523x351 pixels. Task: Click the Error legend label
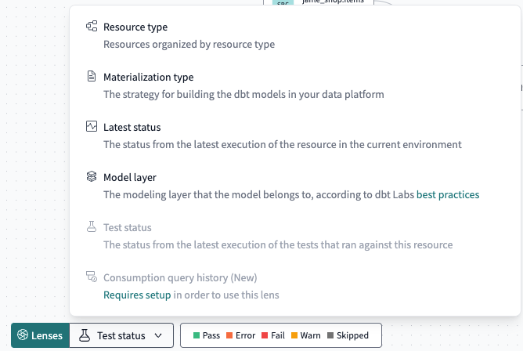(x=245, y=335)
